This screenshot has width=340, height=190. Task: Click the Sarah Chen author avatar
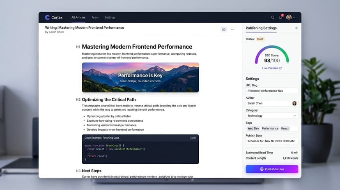pos(294,103)
